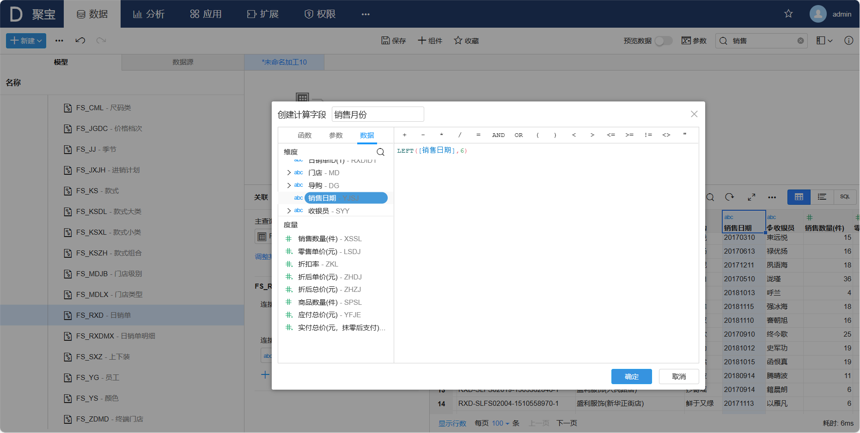Insert the multiply operator

pyautogui.click(x=441, y=135)
